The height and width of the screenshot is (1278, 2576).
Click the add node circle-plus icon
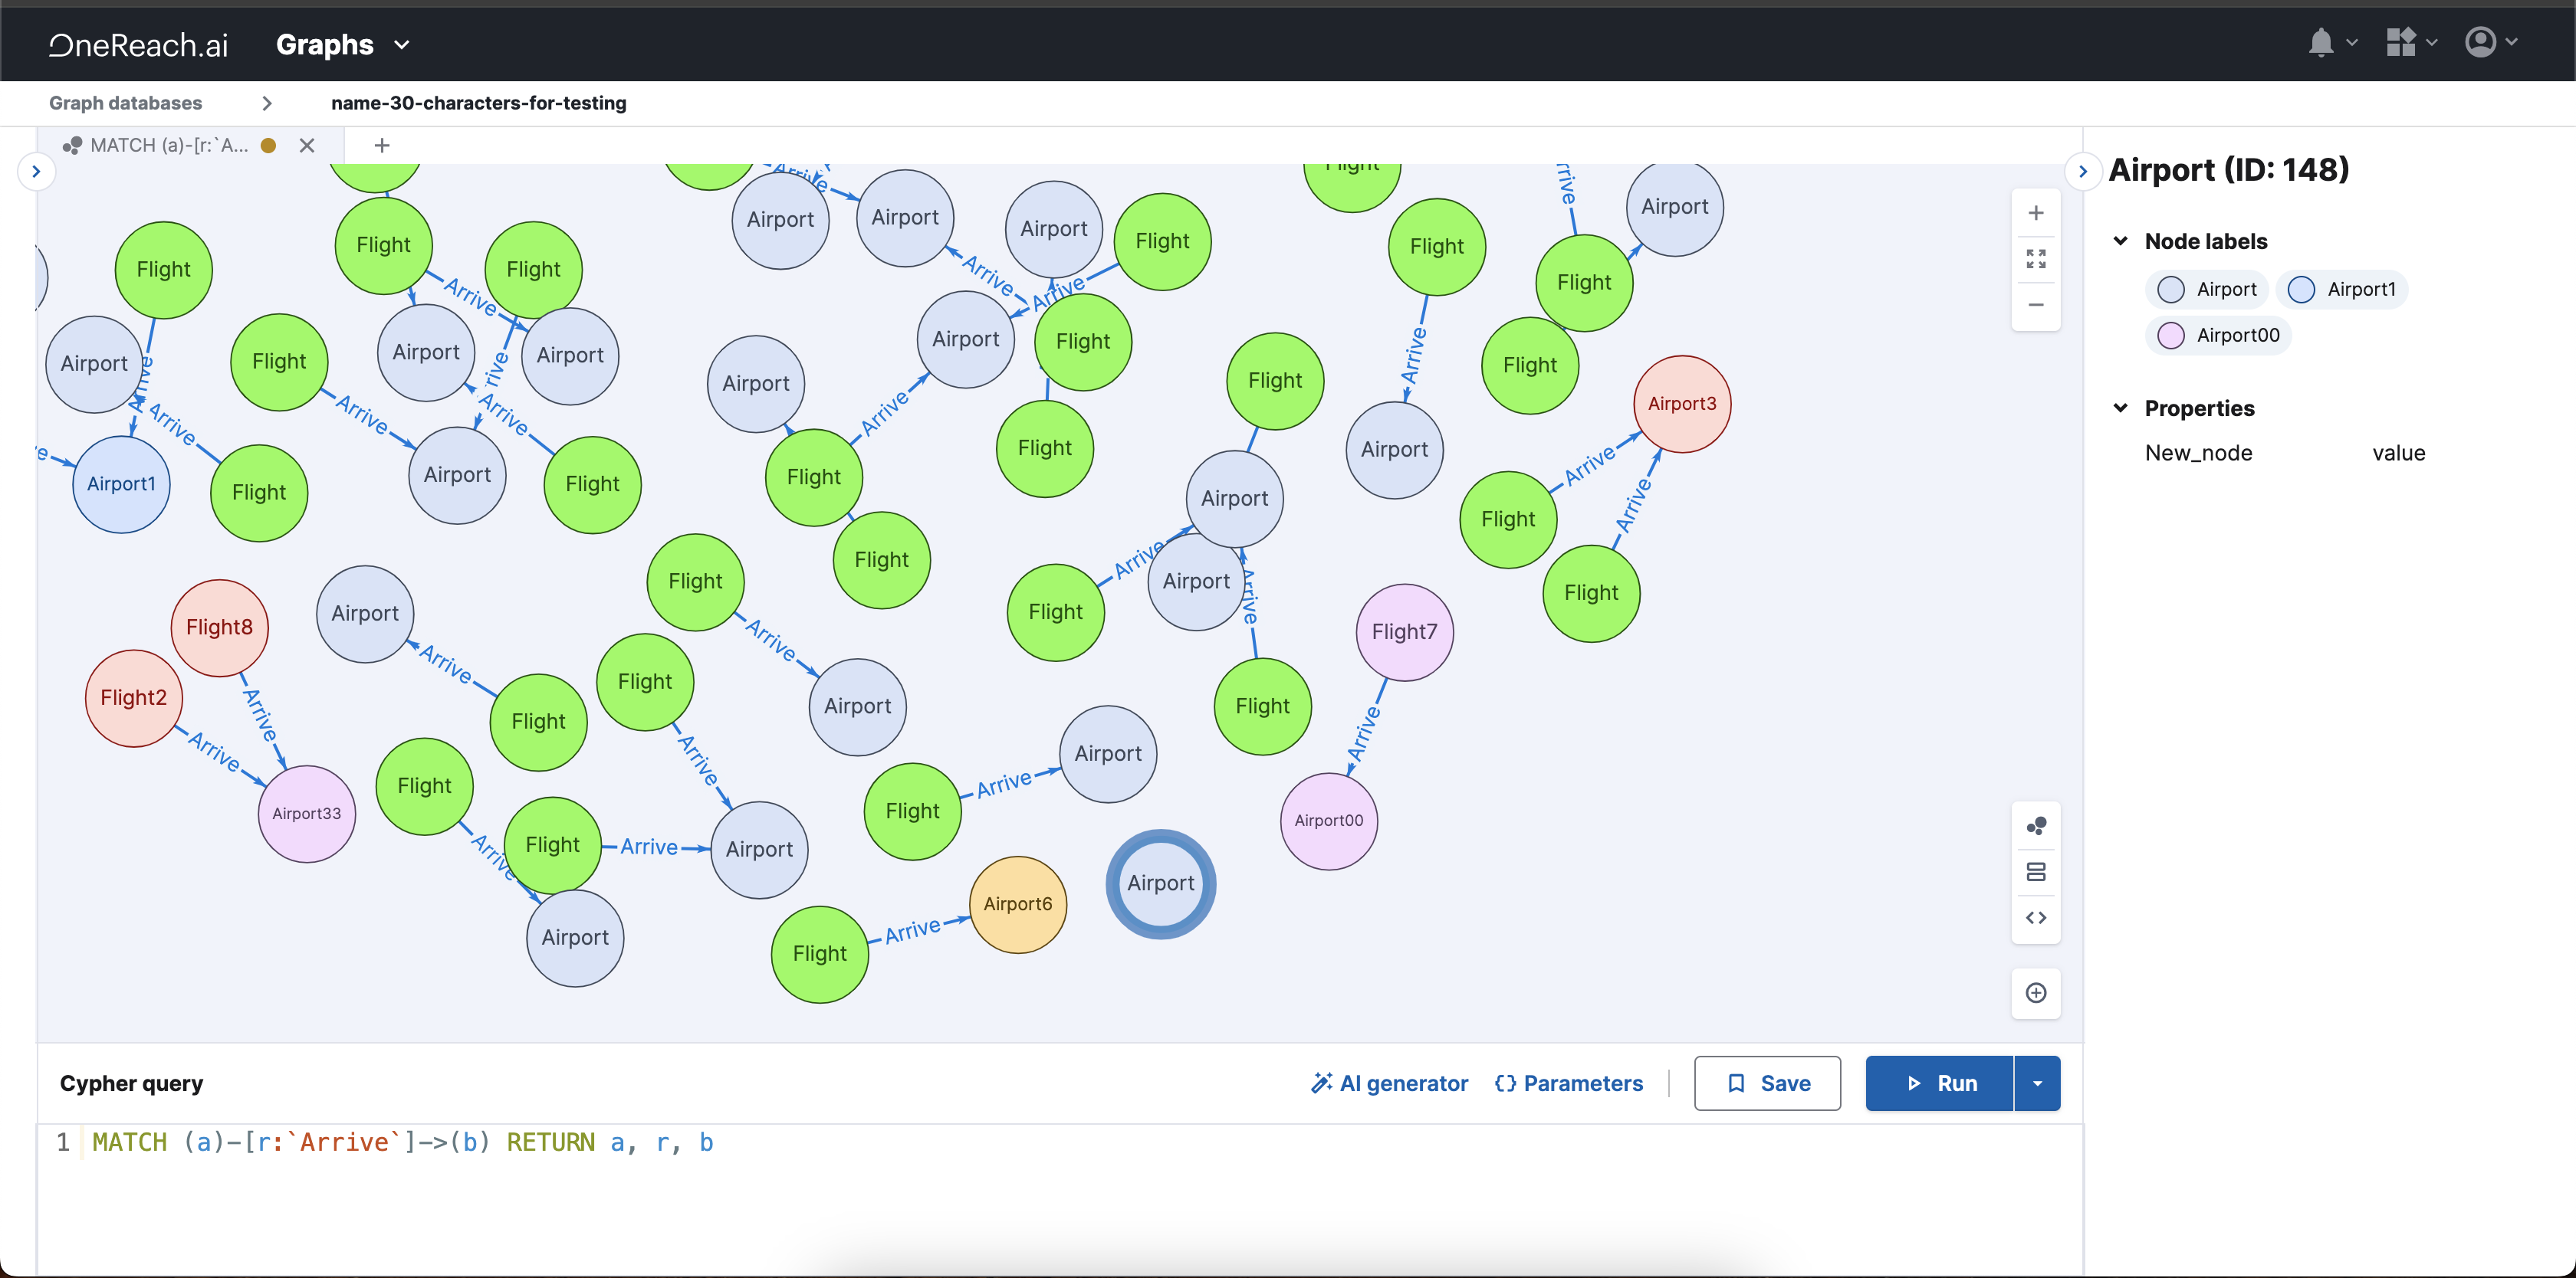[2036, 993]
